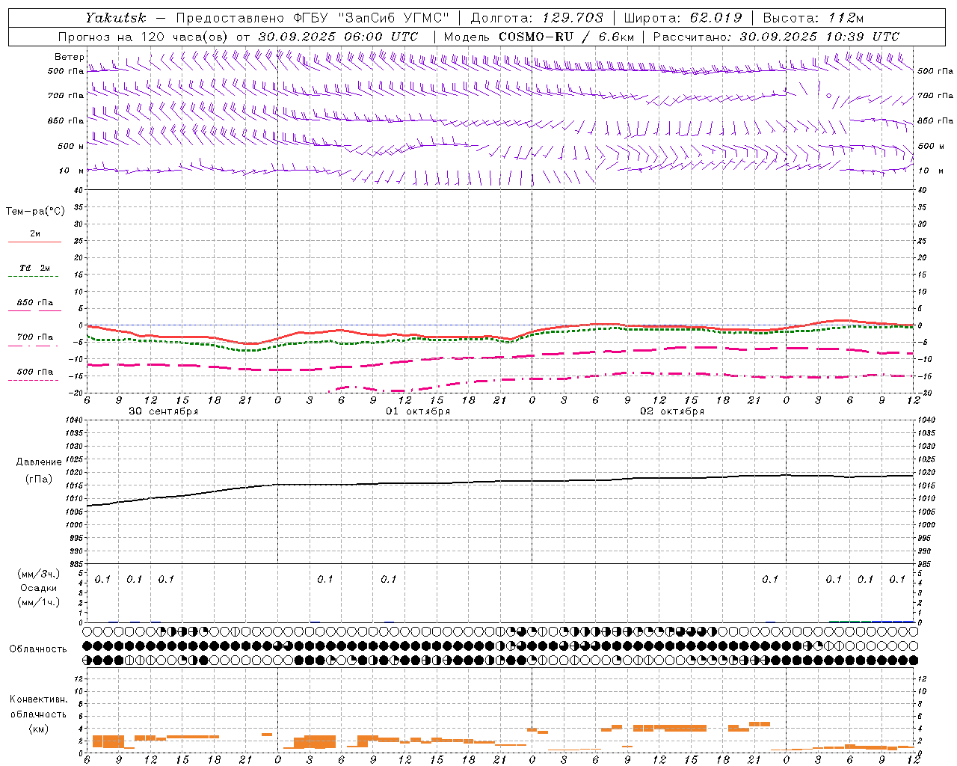Click the '12' value on left convective cloud axis
This screenshot has height=766, width=957.
coord(78,678)
